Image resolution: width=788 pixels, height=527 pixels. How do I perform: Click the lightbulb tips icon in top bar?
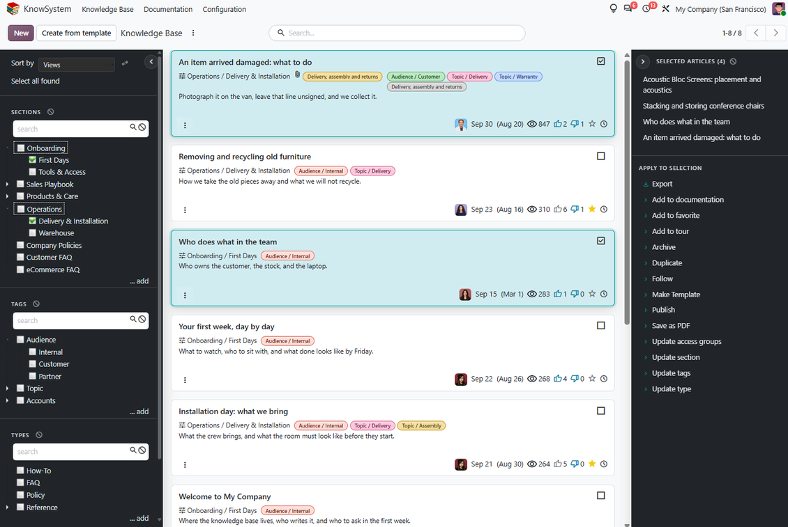[x=613, y=8]
